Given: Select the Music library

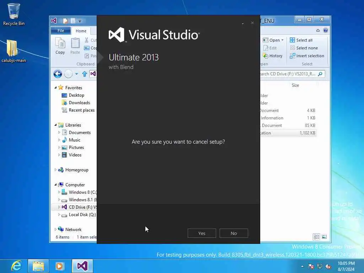Looking at the screenshot, I should click(x=75, y=140).
